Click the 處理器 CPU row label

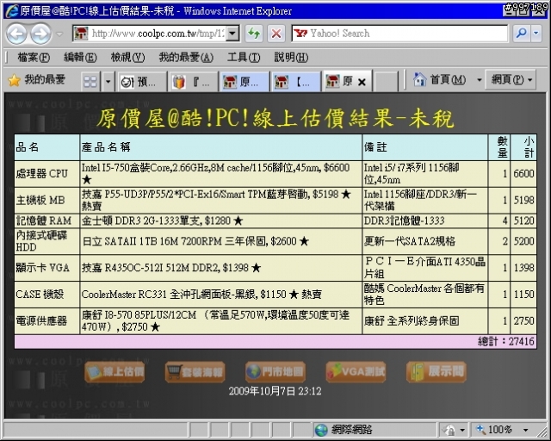[x=46, y=174]
